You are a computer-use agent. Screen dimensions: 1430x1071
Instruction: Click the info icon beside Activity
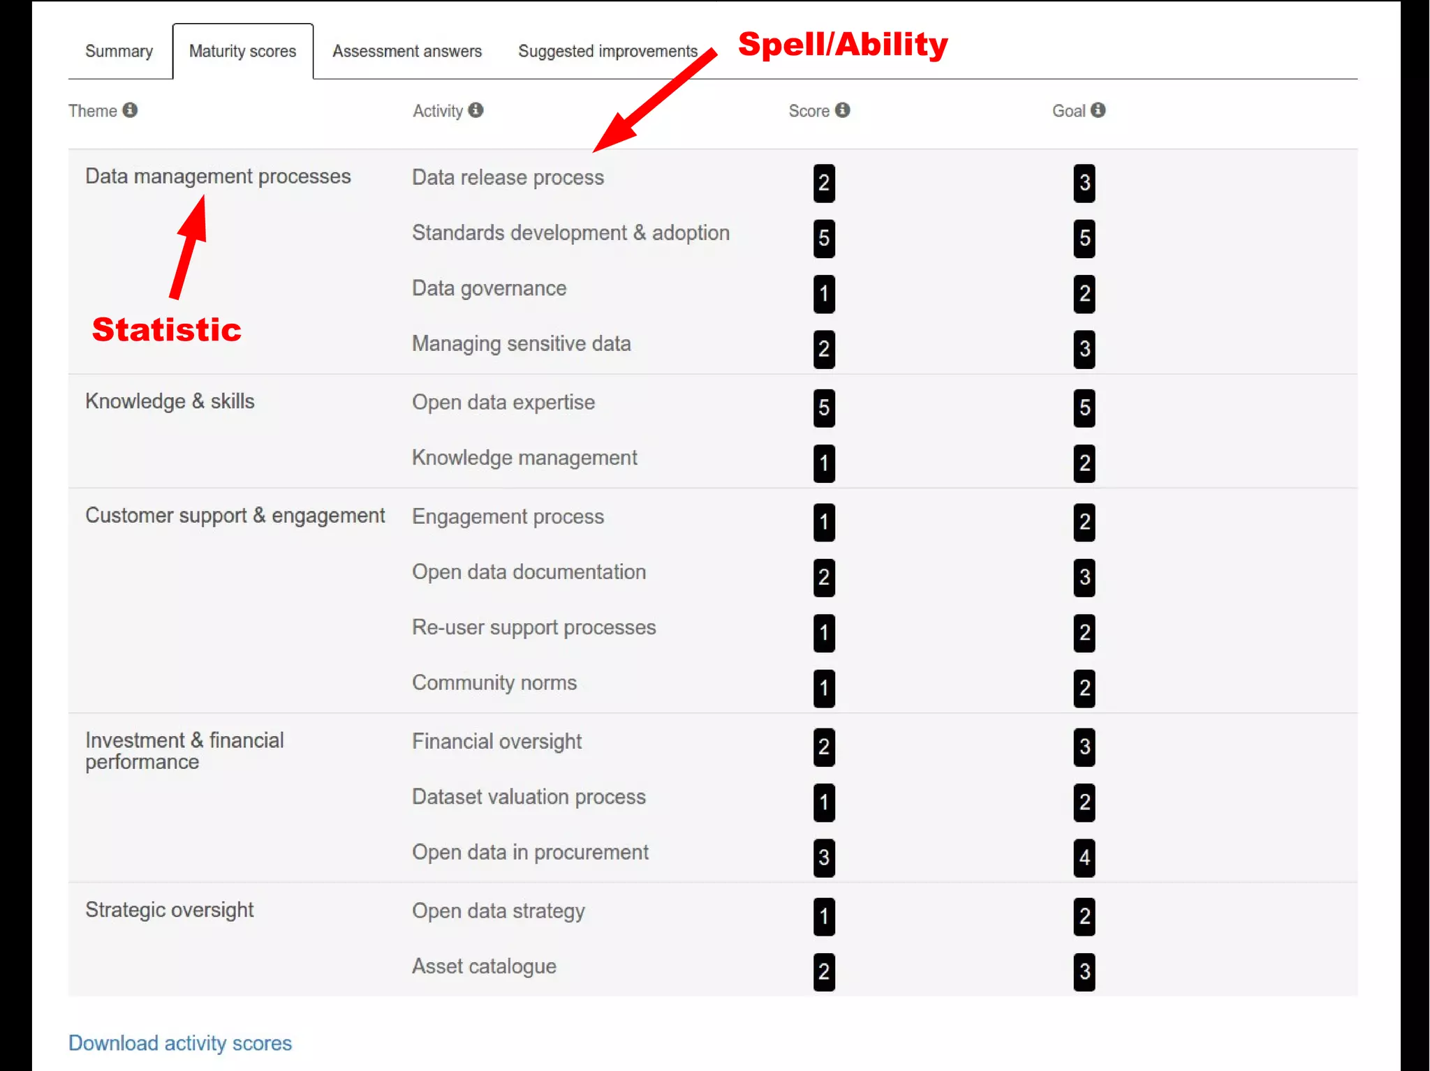[476, 110]
